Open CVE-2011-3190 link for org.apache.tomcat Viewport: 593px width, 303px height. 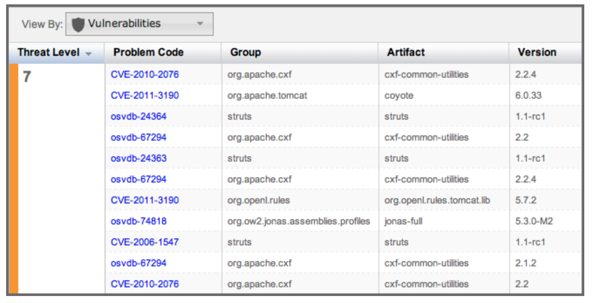[x=144, y=96]
